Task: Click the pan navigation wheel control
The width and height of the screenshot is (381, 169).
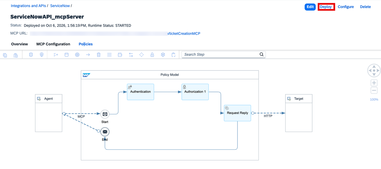Action: pos(374,71)
